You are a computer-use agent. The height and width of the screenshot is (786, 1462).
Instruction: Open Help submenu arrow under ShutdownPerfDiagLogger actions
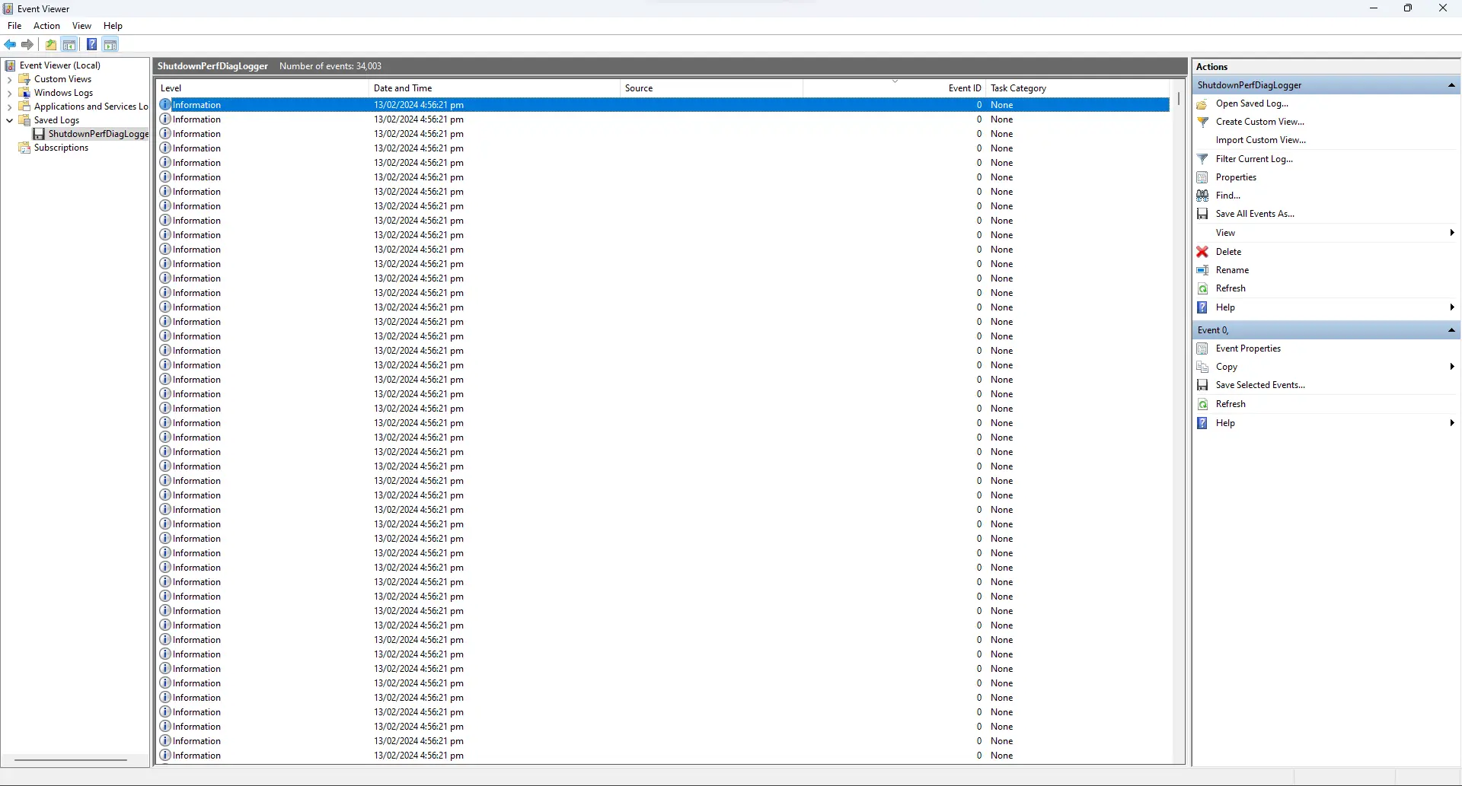(x=1452, y=307)
